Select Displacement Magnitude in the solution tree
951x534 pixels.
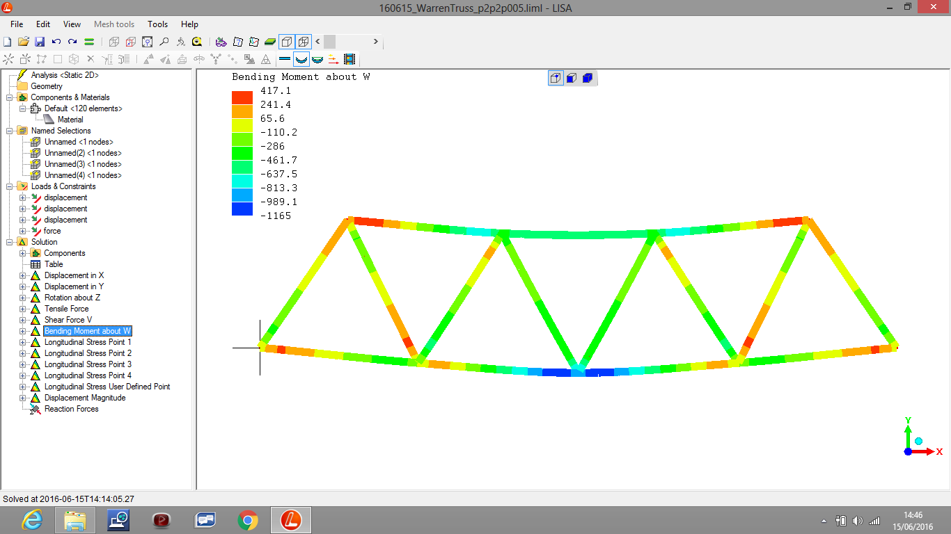tap(85, 398)
